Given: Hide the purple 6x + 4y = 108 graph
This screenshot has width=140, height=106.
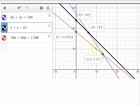Looking at the screenshot, I should pos(4,18).
